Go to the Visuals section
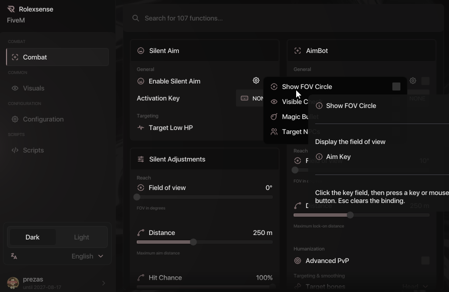Image resolution: width=449 pixels, height=292 pixels. tap(57, 88)
